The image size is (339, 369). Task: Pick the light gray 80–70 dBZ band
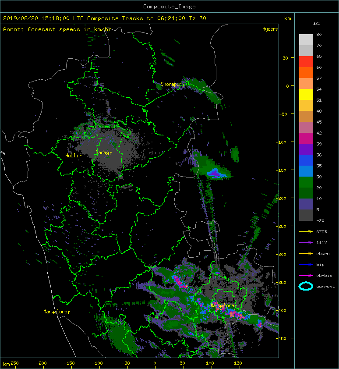[x=306, y=39]
